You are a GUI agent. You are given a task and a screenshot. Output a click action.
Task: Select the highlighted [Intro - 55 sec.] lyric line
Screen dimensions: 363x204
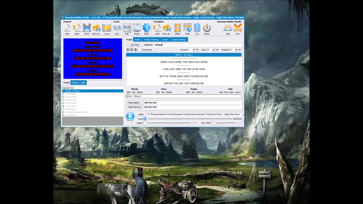184,55
